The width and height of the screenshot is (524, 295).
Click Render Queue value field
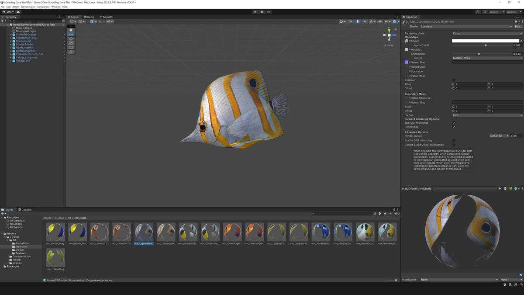516,136
